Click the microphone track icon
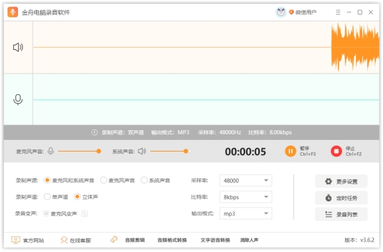 pos(18,100)
